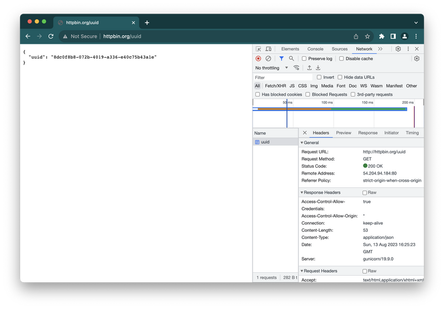Open network search with magnifier icon

[x=291, y=58]
